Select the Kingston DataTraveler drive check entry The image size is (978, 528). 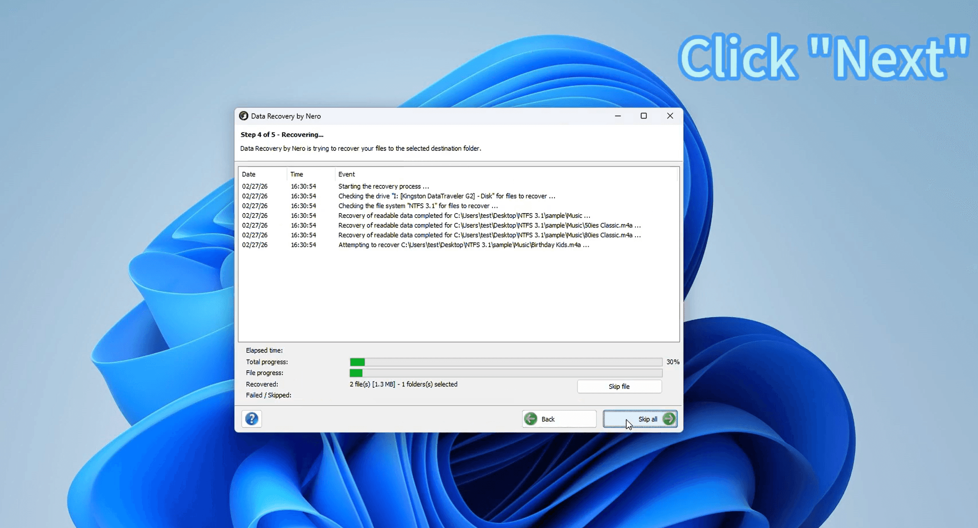pyautogui.click(x=446, y=196)
